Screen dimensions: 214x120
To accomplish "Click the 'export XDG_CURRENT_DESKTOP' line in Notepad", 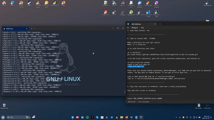I will click(x=144, y=98).
